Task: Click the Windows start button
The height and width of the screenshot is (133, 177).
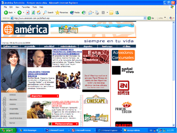Action: point(8,131)
